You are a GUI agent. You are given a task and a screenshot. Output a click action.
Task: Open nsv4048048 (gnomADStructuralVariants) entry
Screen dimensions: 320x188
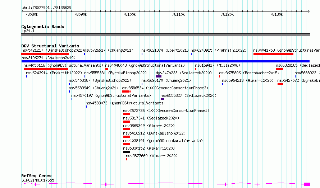145,65
